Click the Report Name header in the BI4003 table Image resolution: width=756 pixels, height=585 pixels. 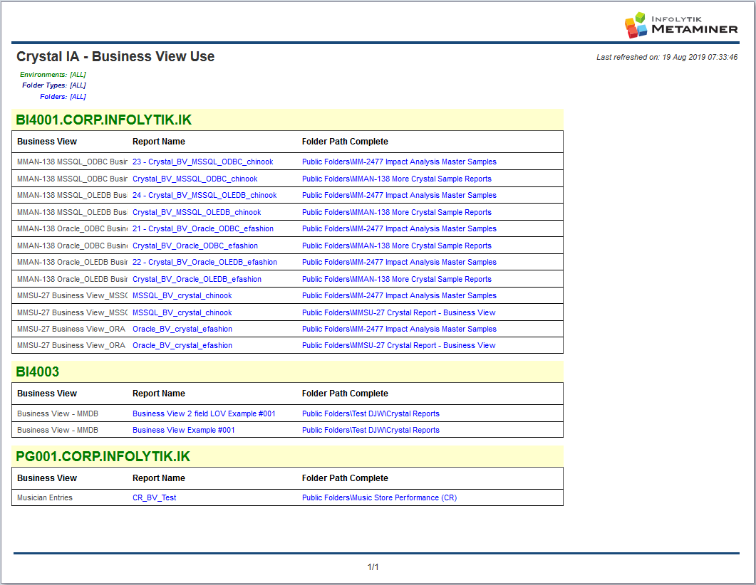click(x=159, y=394)
